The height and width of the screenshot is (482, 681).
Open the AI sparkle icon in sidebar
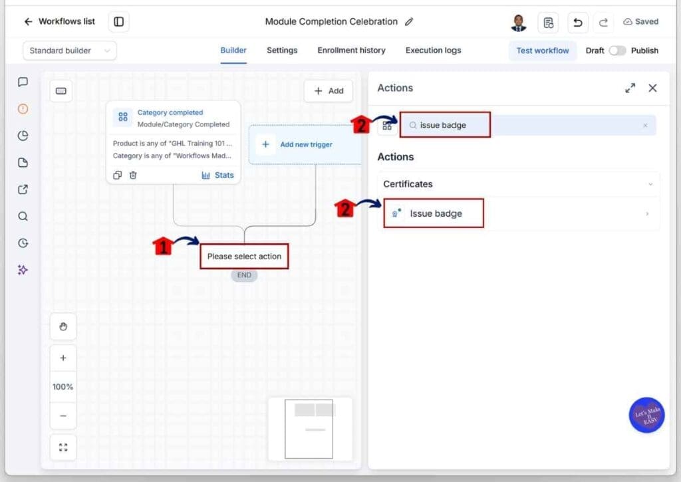point(23,270)
